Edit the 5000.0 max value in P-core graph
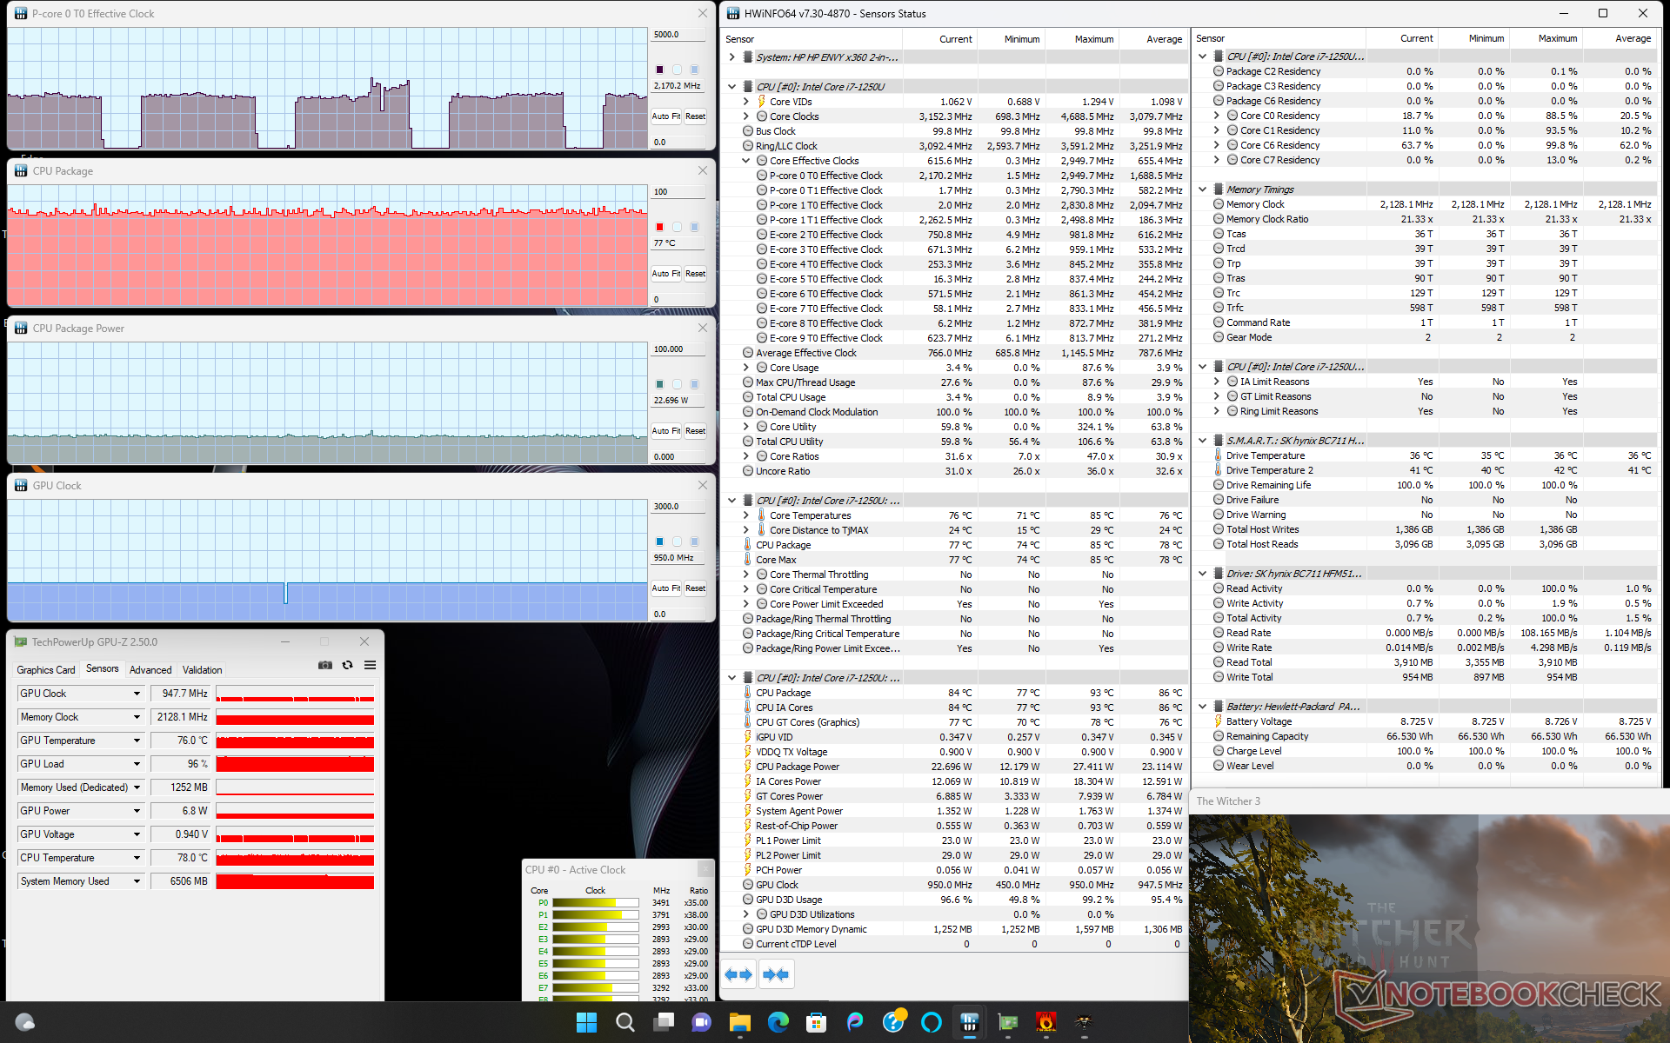This screenshot has width=1670, height=1043. (x=679, y=35)
